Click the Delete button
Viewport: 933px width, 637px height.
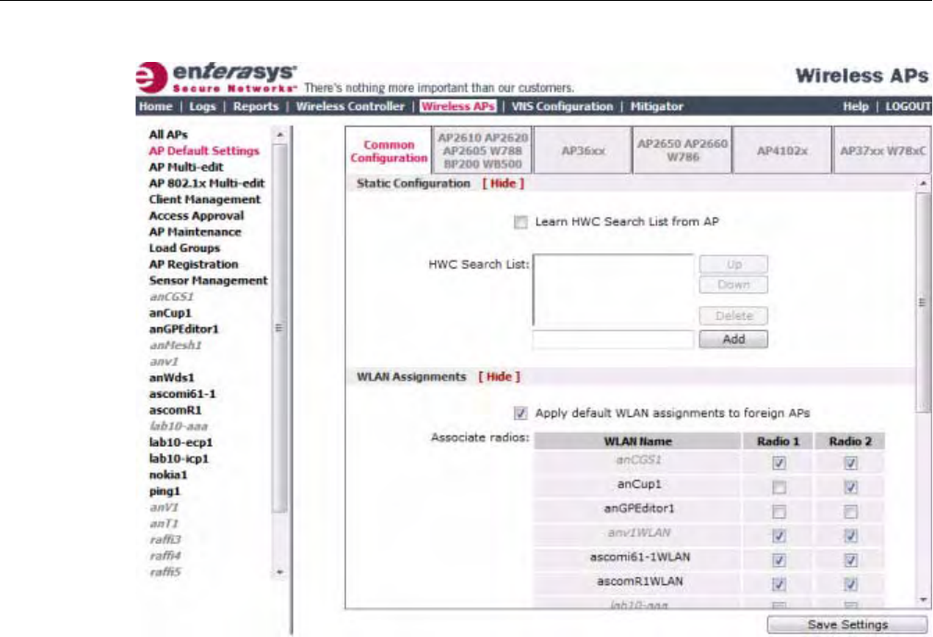click(733, 316)
